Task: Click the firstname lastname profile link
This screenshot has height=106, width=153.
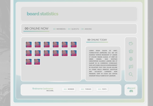Action: [x=43, y=89]
